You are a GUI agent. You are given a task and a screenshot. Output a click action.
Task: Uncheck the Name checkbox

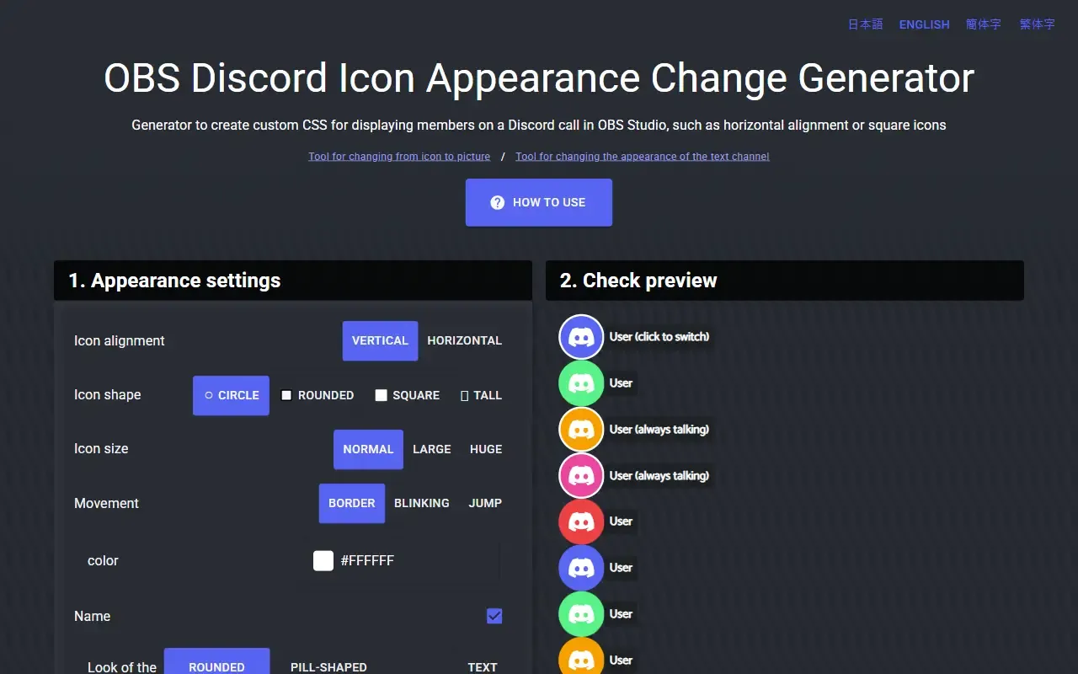[x=494, y=616]
